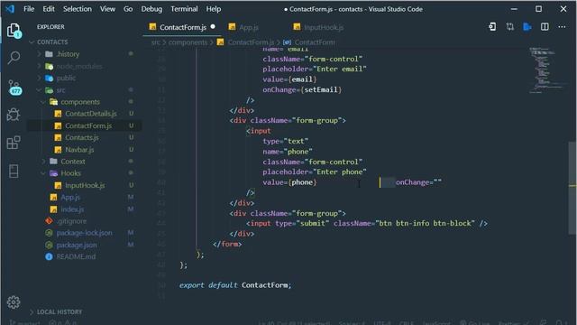Open the Extensions view in activity bar

[x=14, y=143]
